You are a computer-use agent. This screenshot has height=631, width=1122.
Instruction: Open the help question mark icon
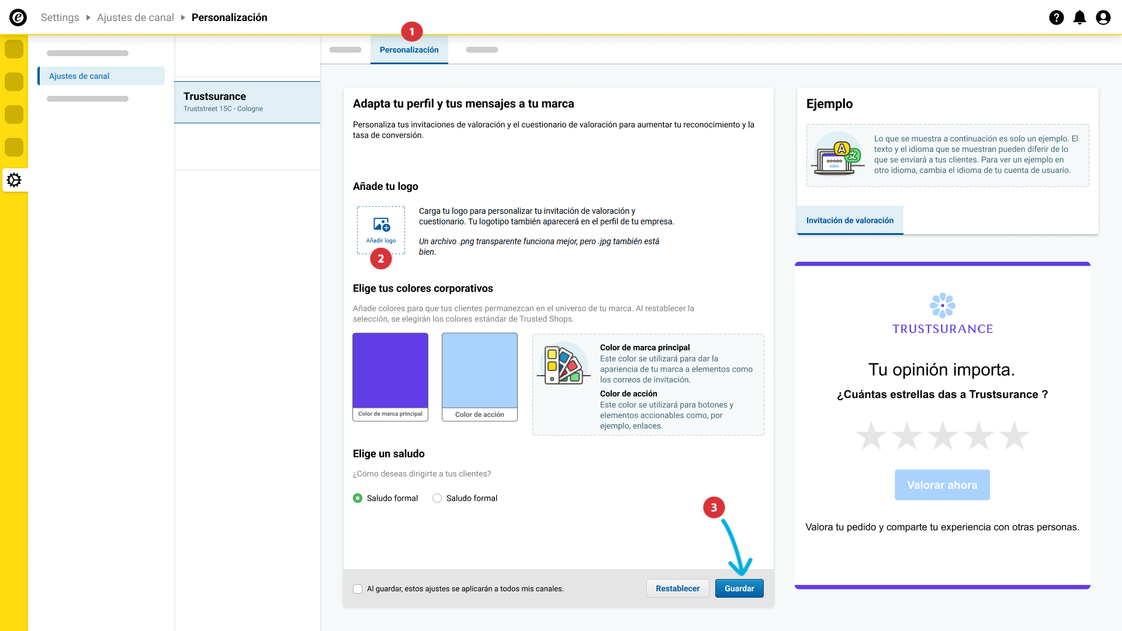point(1056,18)
